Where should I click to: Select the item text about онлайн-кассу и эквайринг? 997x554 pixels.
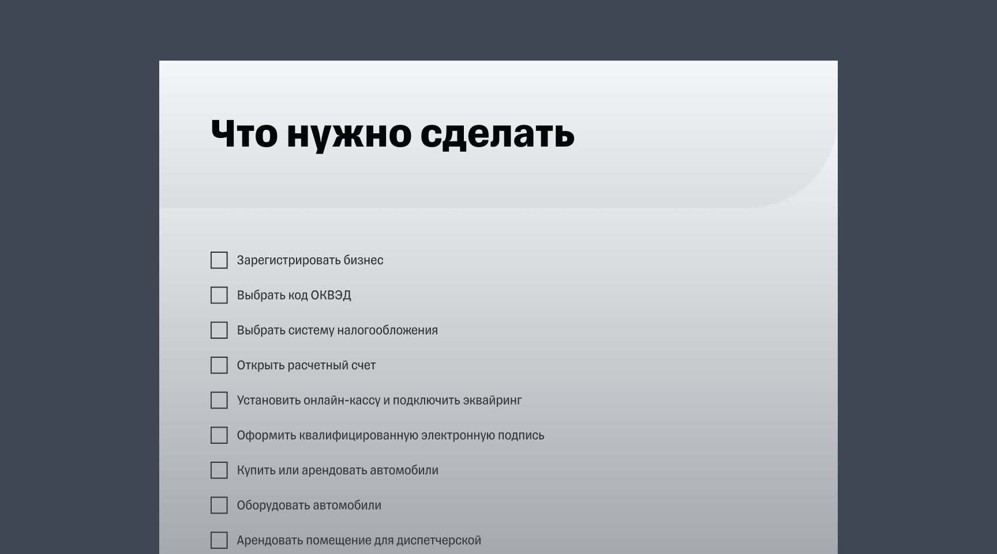coord(380,400)
